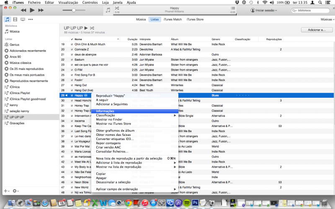The height and width of the screenshot is (209, 335).
Task: Open Anos 90 smart playlist
Action: [15, 57]
